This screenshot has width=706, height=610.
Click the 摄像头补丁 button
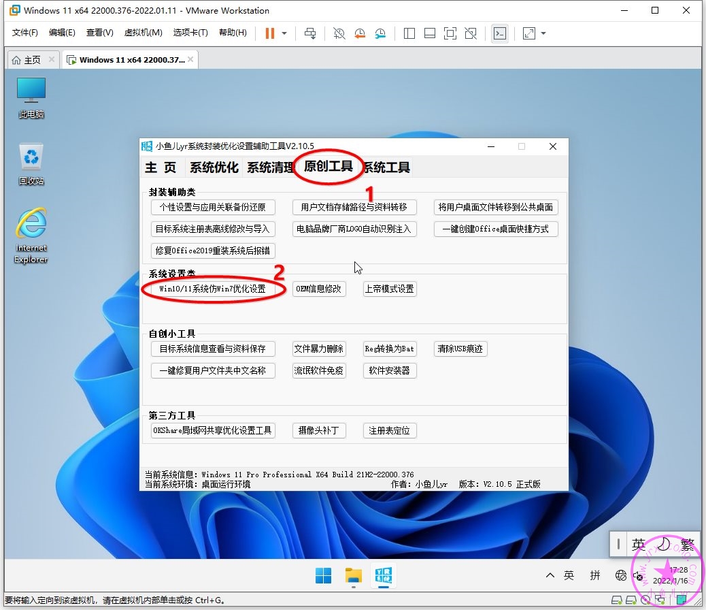point(319,430)
